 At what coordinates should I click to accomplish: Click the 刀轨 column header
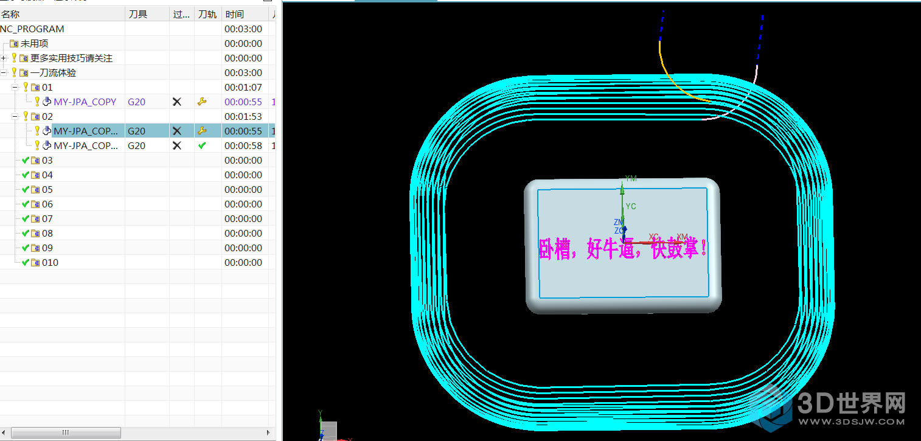pos(208,14)
